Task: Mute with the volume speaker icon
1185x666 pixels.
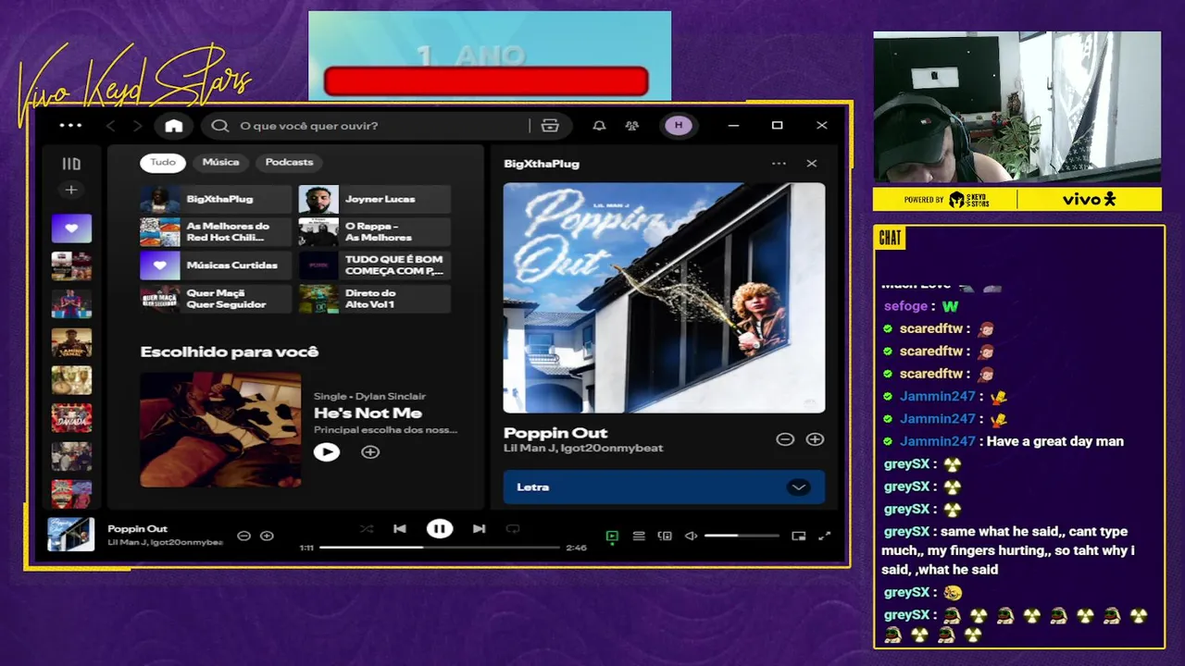Action: point(691,536)
